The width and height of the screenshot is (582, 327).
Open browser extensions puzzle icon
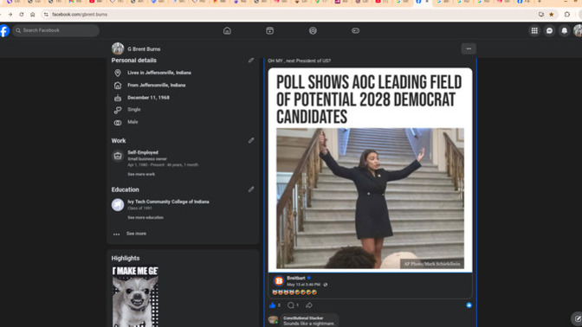click(x=567, y=15)
